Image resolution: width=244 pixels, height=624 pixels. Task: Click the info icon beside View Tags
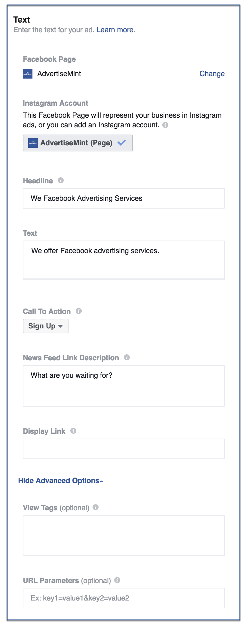pyautogui.click(x=96, y=507)
